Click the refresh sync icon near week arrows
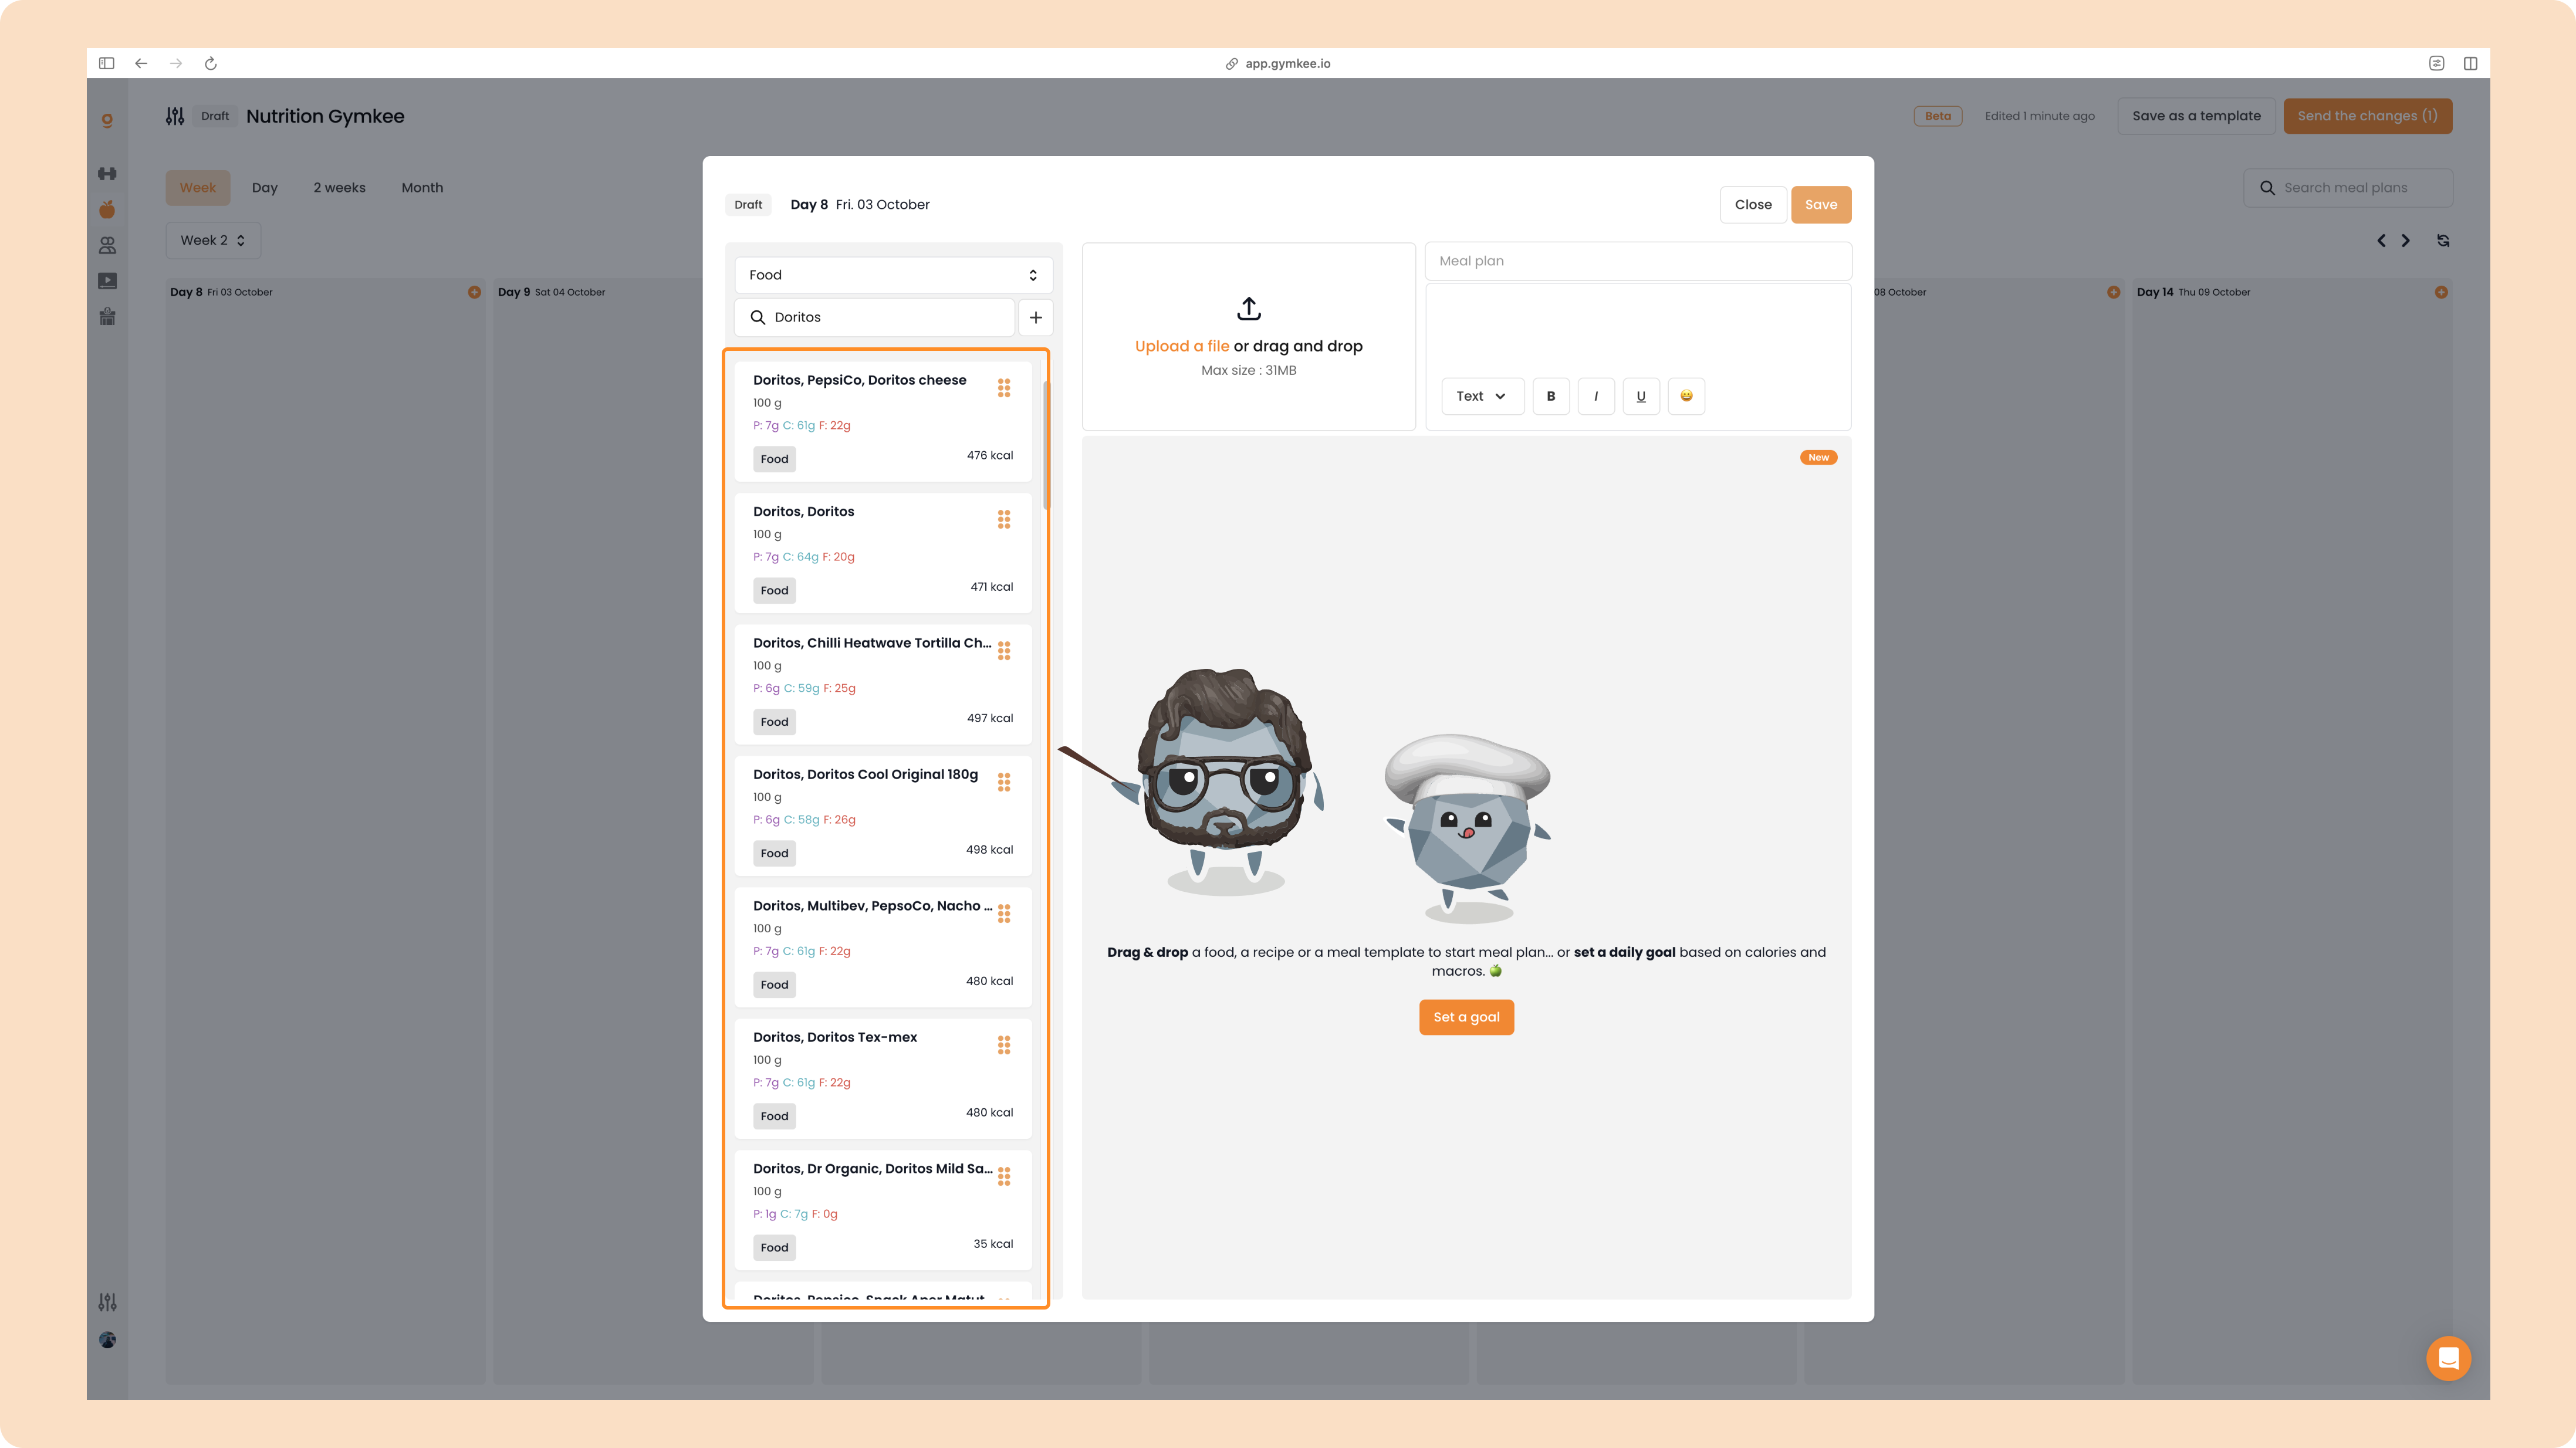This screenshot has width=2576, height=1448. pyautogui.click(x=2443, y=241)
